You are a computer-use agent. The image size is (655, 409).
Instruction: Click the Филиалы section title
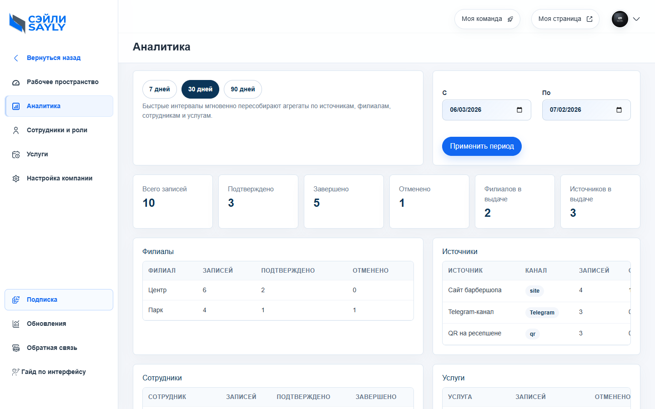pyautogui.click(x=158, y=252)
